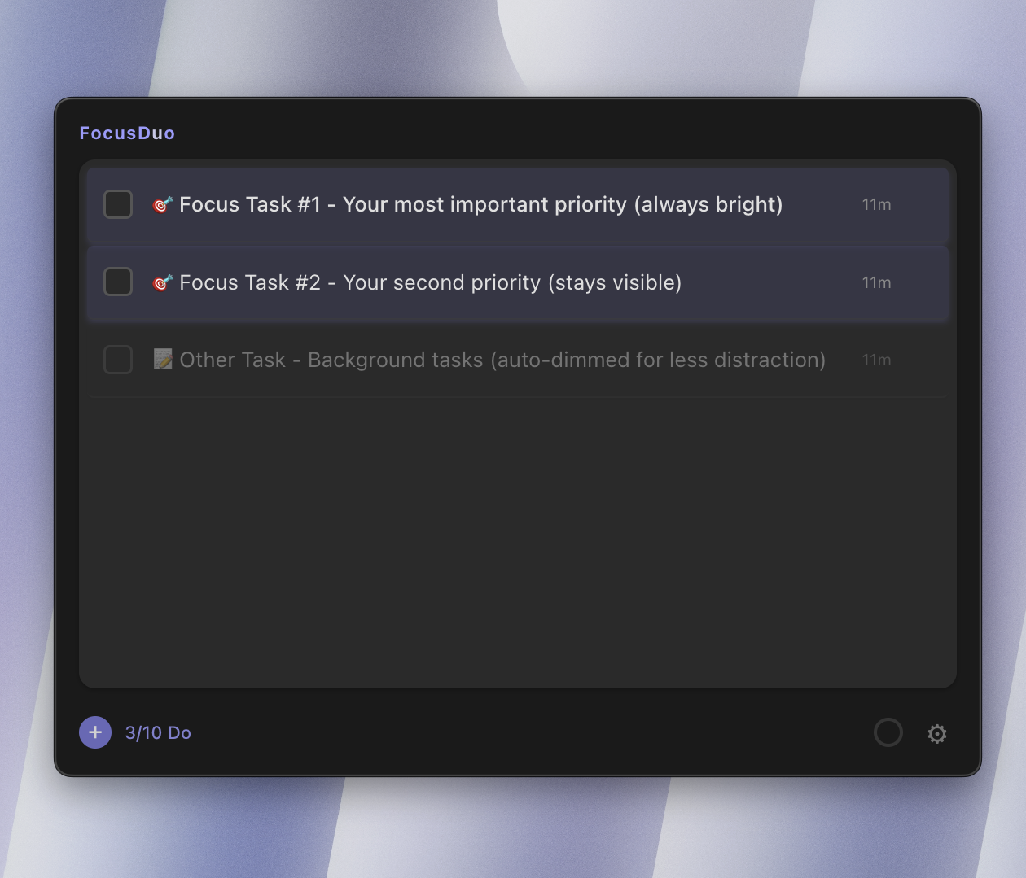Select the Focus Task #1 title text

click(480, 204)
